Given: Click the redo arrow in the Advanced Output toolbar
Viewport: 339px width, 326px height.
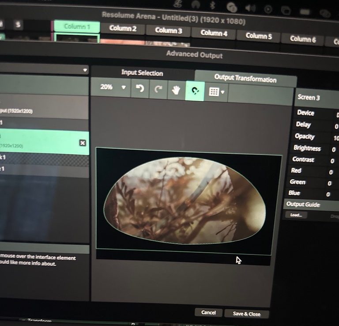Looking at the screenshot, I should (158, 89).
